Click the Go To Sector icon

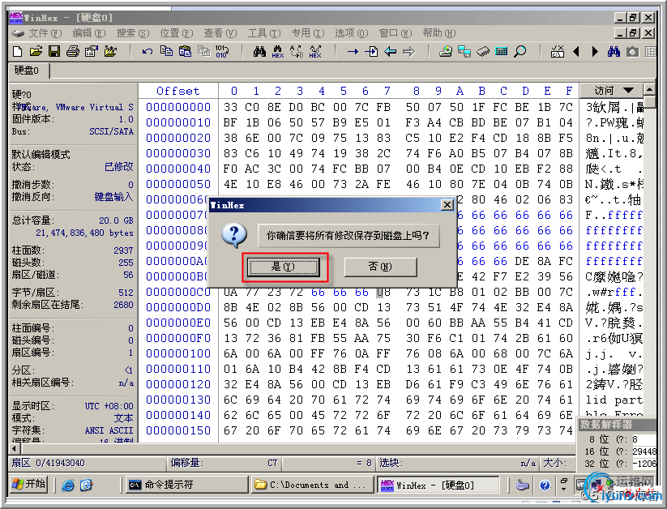(x=371, y=52)
